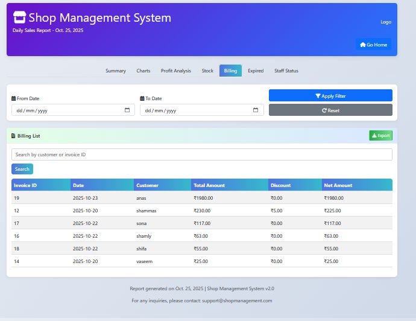
Task: Apply Filter to billing dates
Action: click(x=330, y=95)
